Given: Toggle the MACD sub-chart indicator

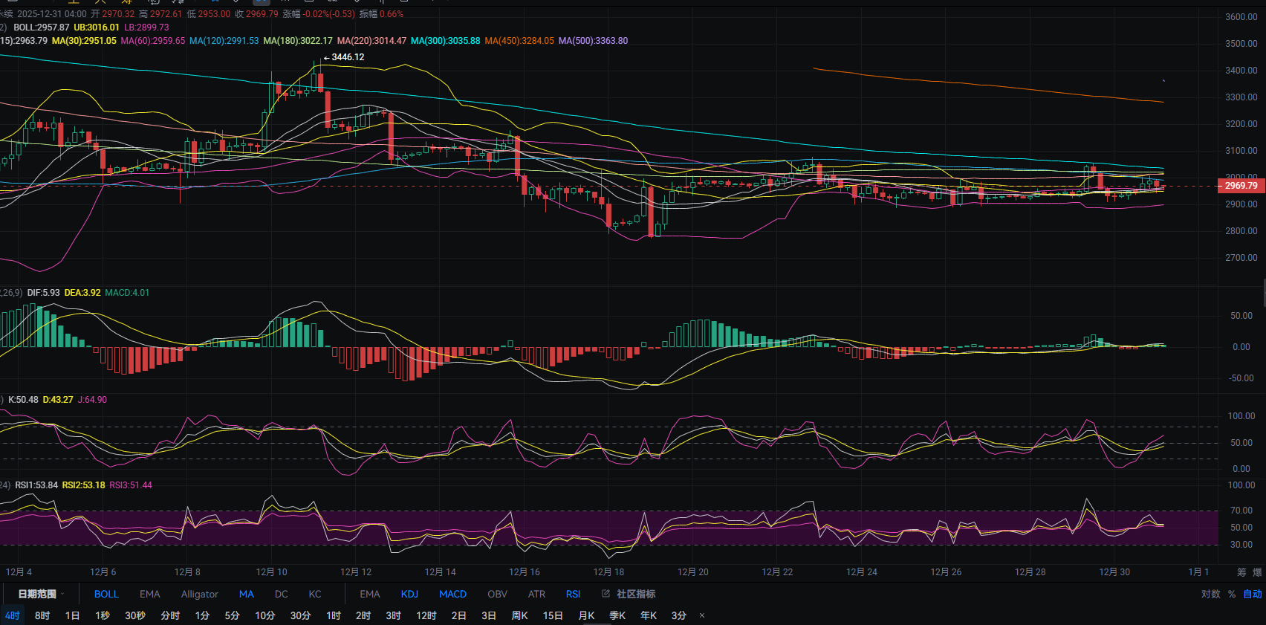Looking at the screenshot, I should pos(452,594).
